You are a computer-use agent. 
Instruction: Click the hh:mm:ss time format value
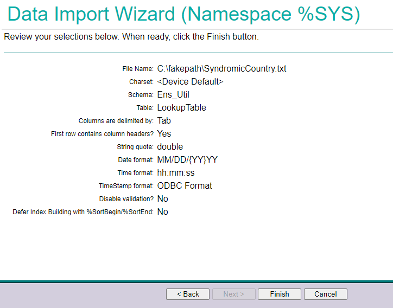coord(175,172)
